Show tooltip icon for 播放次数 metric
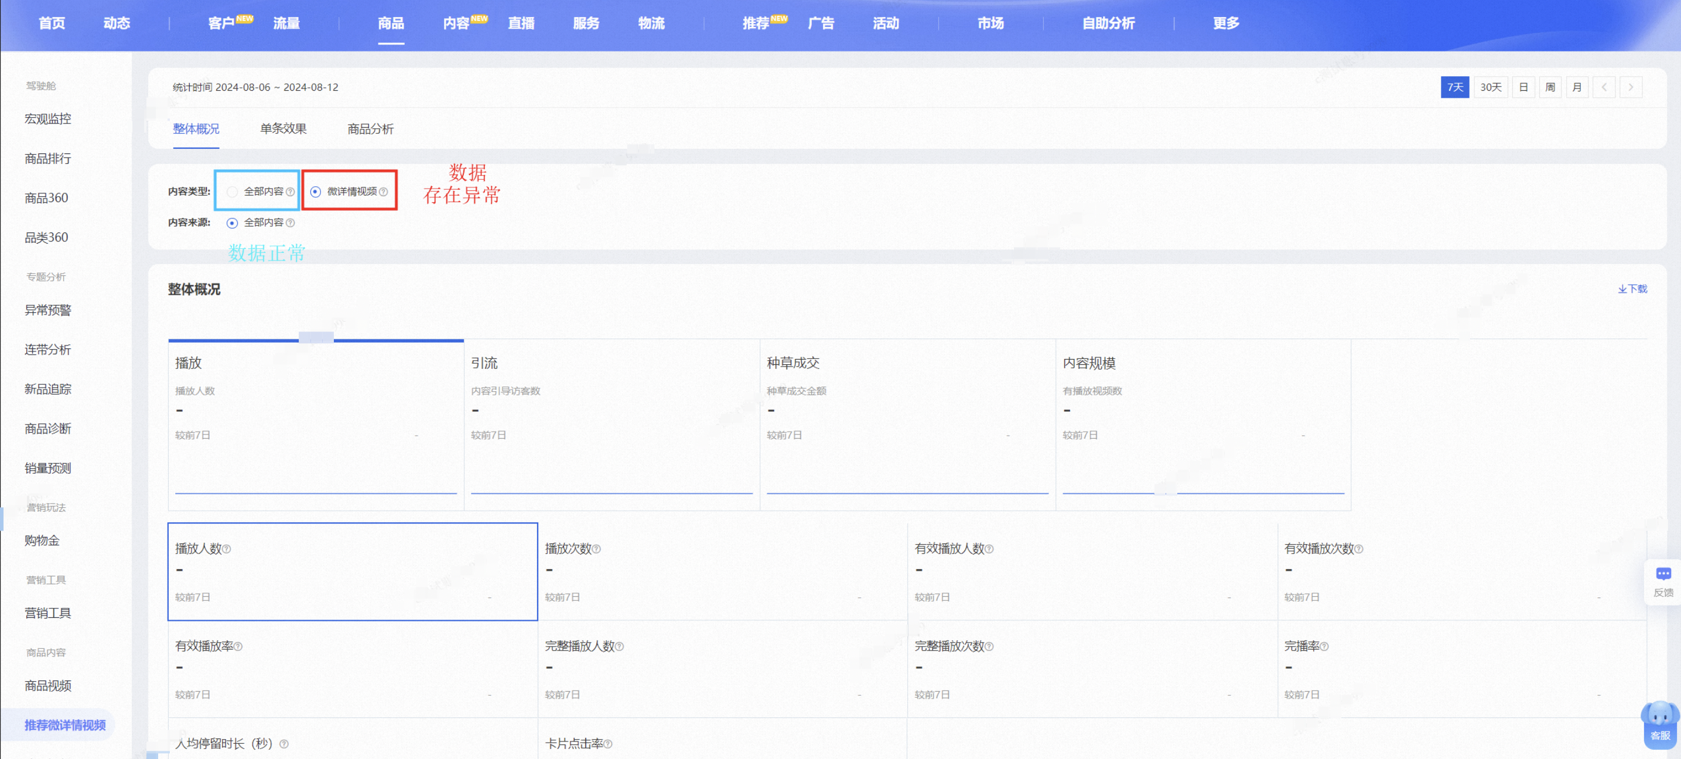Image resolution: width=1681 pixels, height=759 pixels. coord(596,549)
